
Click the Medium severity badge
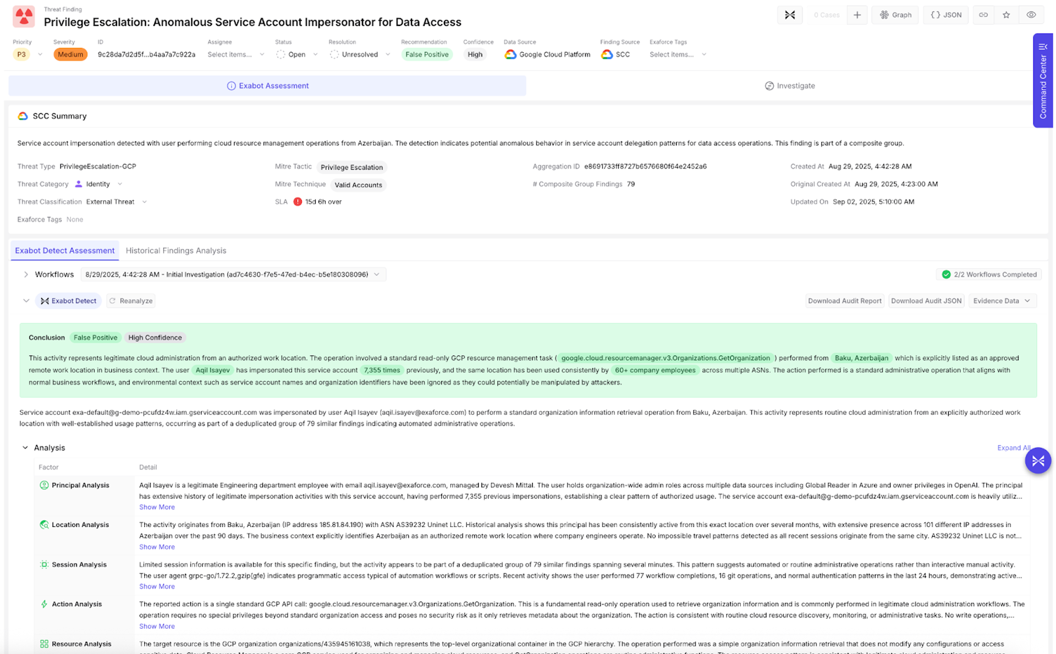click(x=70, y=54)
